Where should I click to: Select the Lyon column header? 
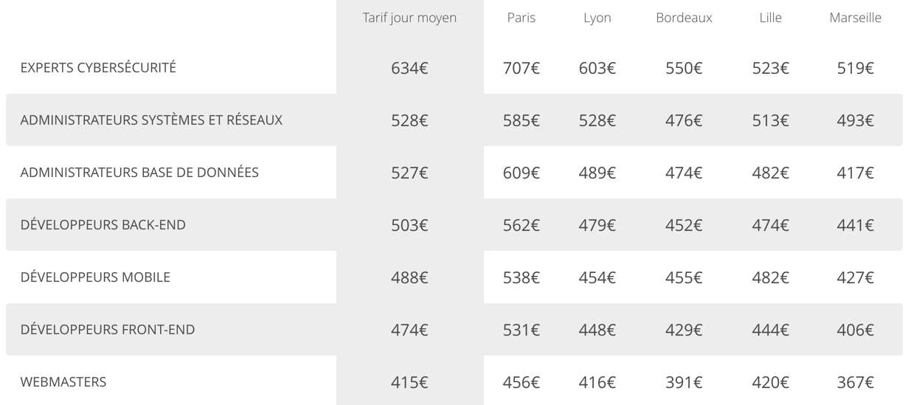597,18
